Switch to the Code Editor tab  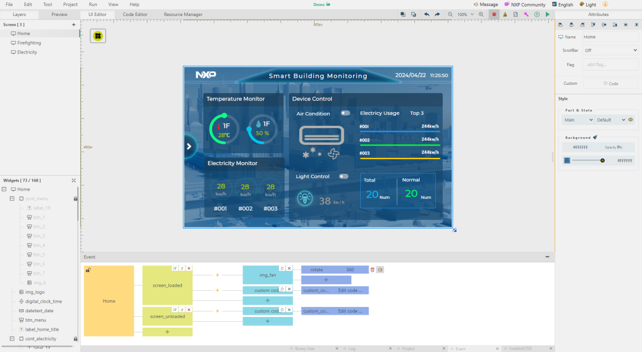[135, 14]
